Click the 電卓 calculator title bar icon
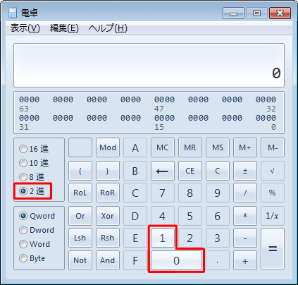 (x=13, y=13)
